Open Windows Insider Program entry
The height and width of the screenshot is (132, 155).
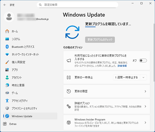(107, 122)
